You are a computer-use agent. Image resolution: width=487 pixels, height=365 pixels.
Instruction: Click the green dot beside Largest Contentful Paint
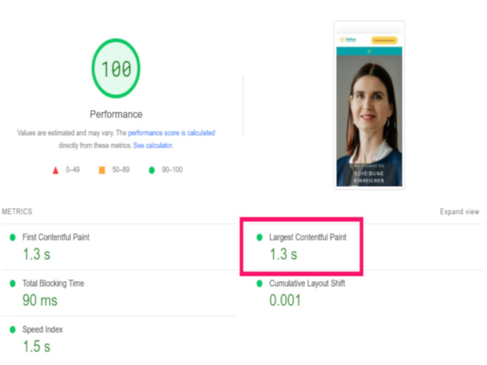tap(260, 237)
